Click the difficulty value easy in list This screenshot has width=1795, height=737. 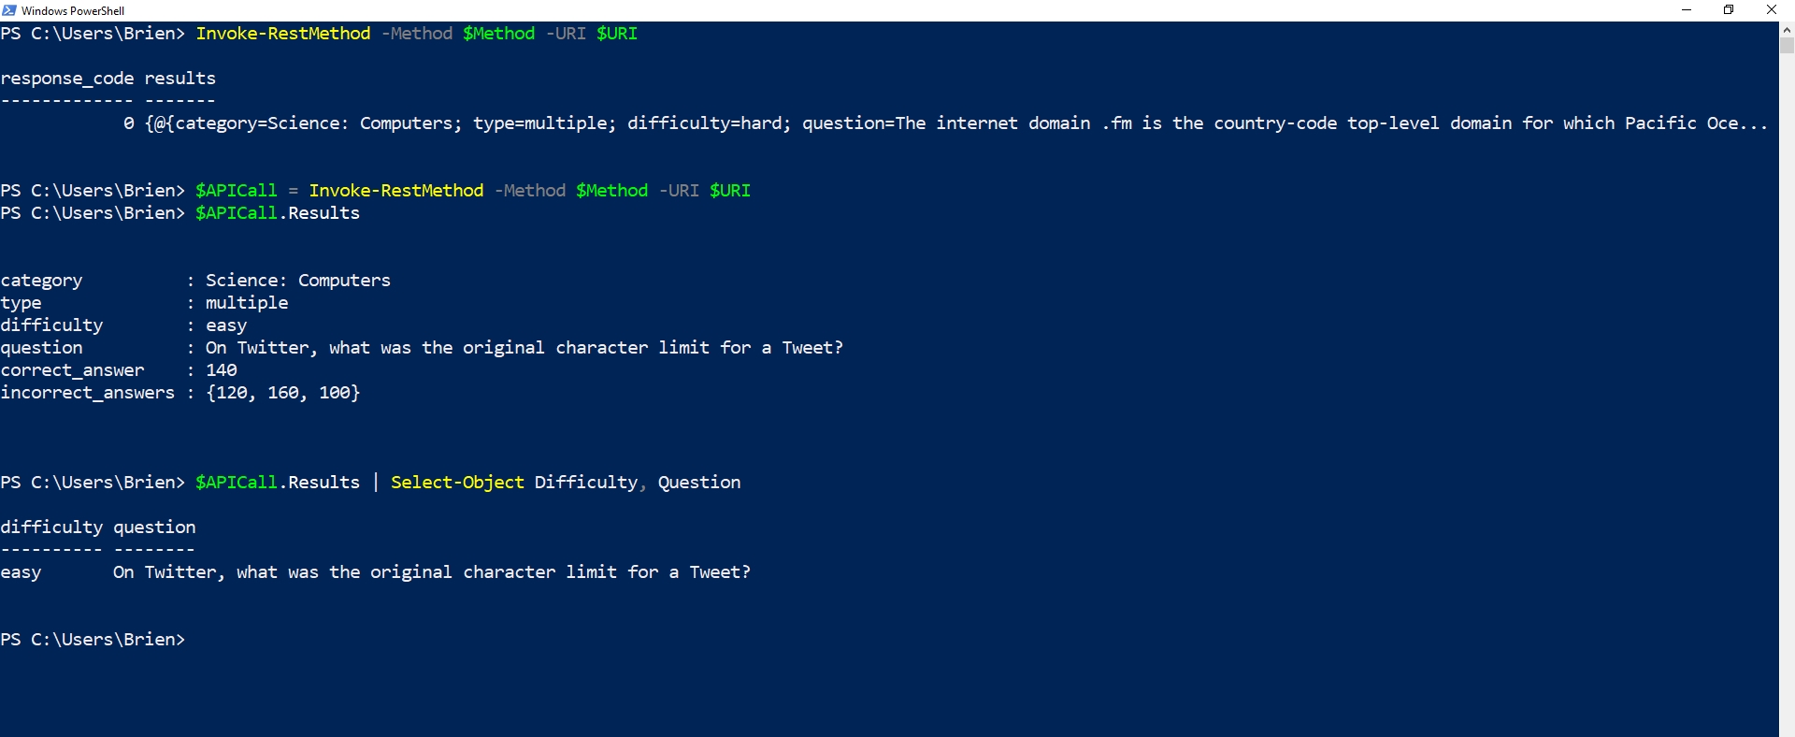(226, 325)
